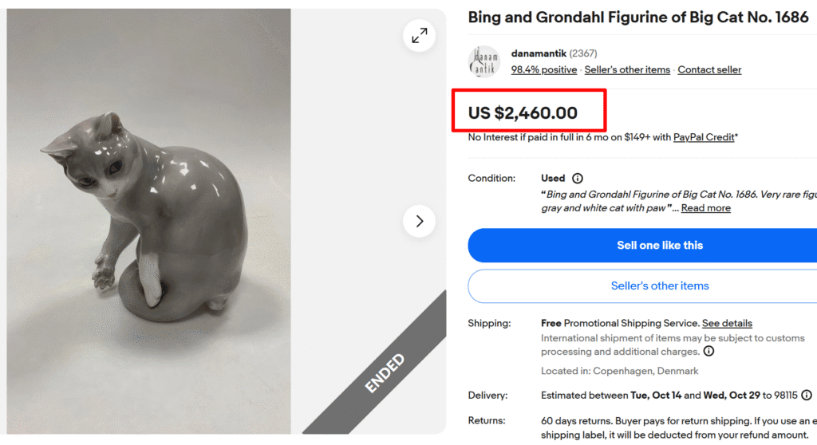
Task: Expand the cat image to full view
Action: point(419,35)
